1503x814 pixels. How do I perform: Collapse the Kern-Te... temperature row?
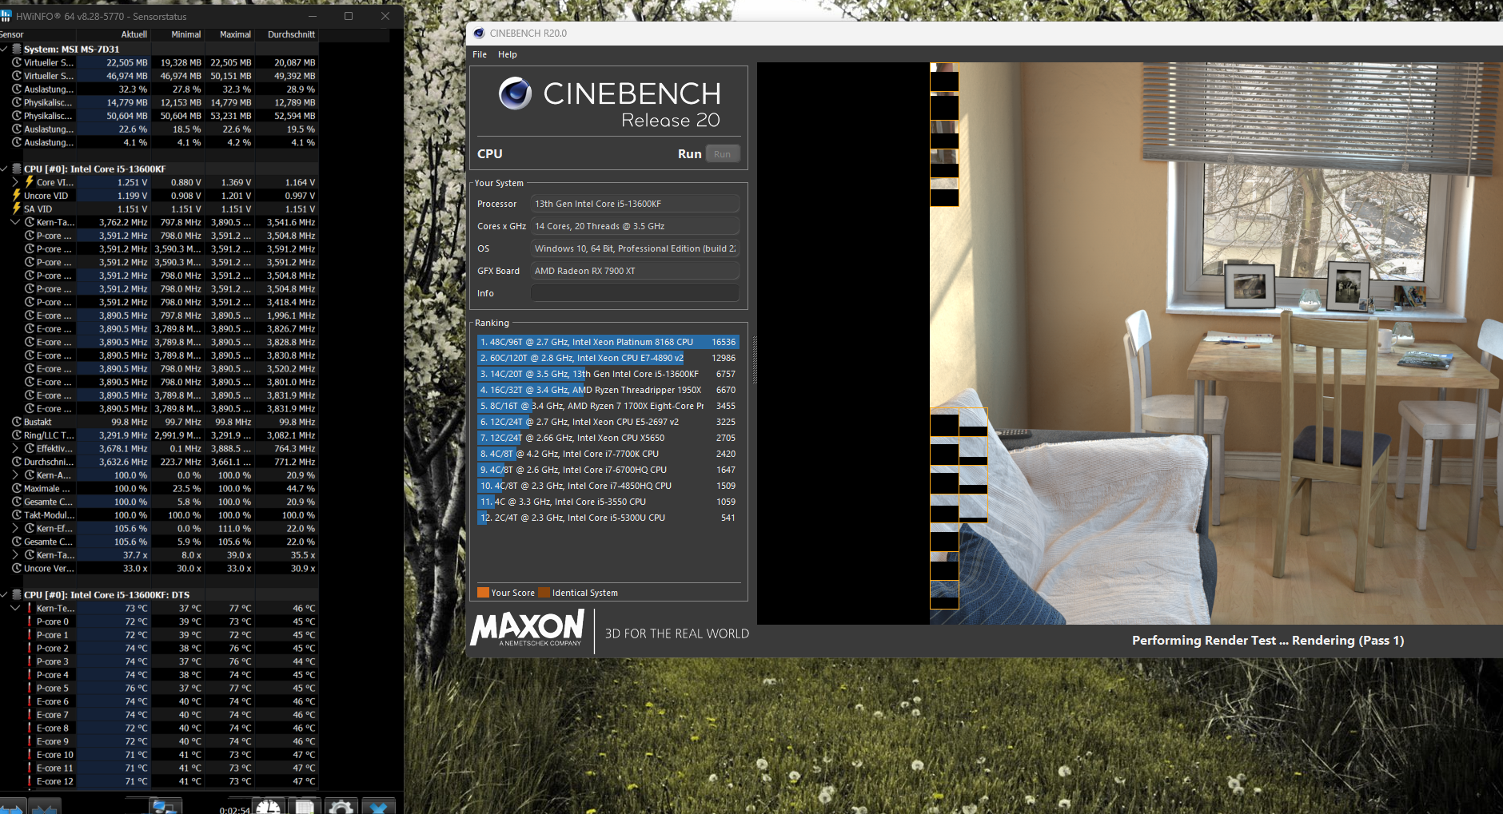[15, 608]
